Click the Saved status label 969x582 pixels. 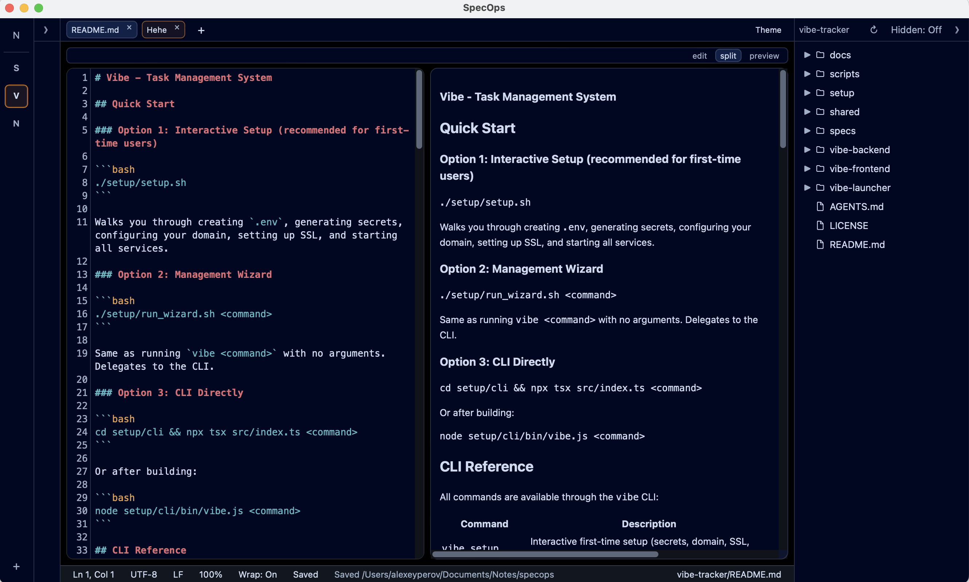point(306,574)
